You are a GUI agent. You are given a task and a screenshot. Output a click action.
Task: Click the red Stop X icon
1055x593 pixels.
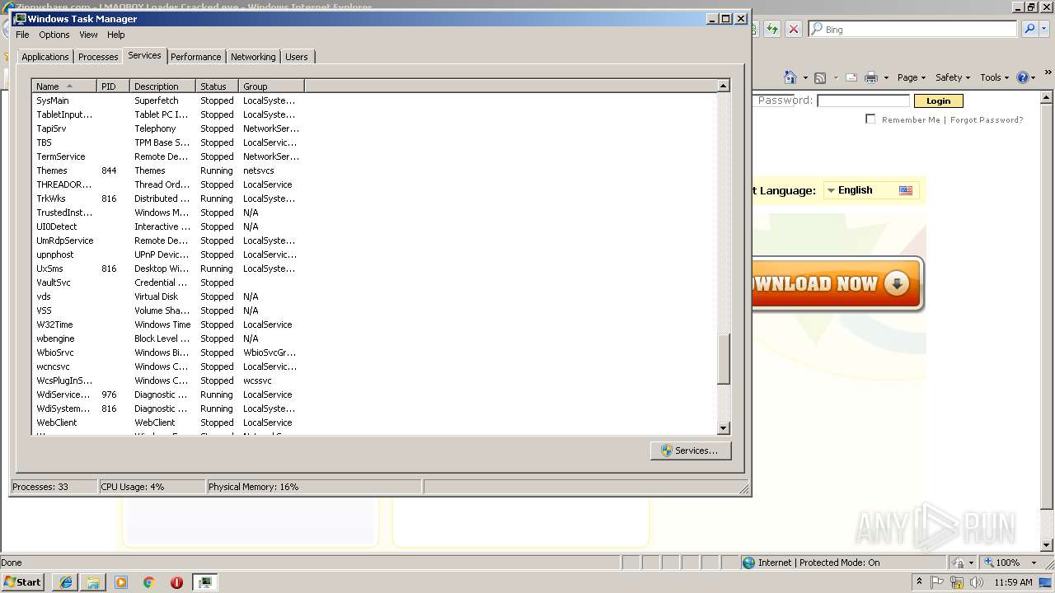(x=793, y=29)
